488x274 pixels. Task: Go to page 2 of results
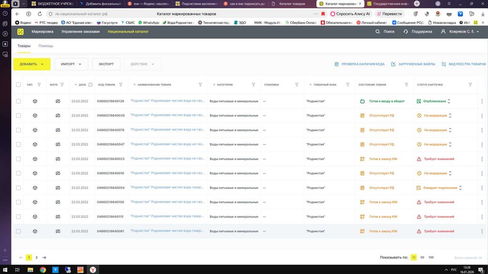click(x=36, y=257)
